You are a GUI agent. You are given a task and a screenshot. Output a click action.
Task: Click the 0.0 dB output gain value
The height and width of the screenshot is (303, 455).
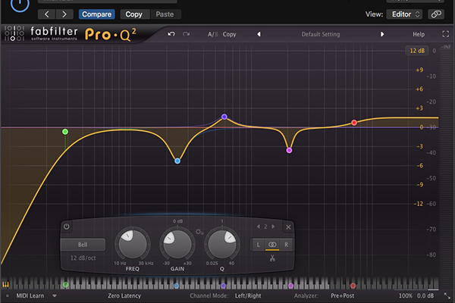tap(425, 295)
